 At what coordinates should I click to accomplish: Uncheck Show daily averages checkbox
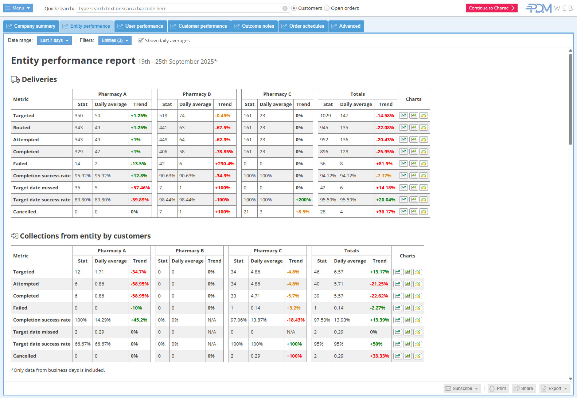coord(141,40)
